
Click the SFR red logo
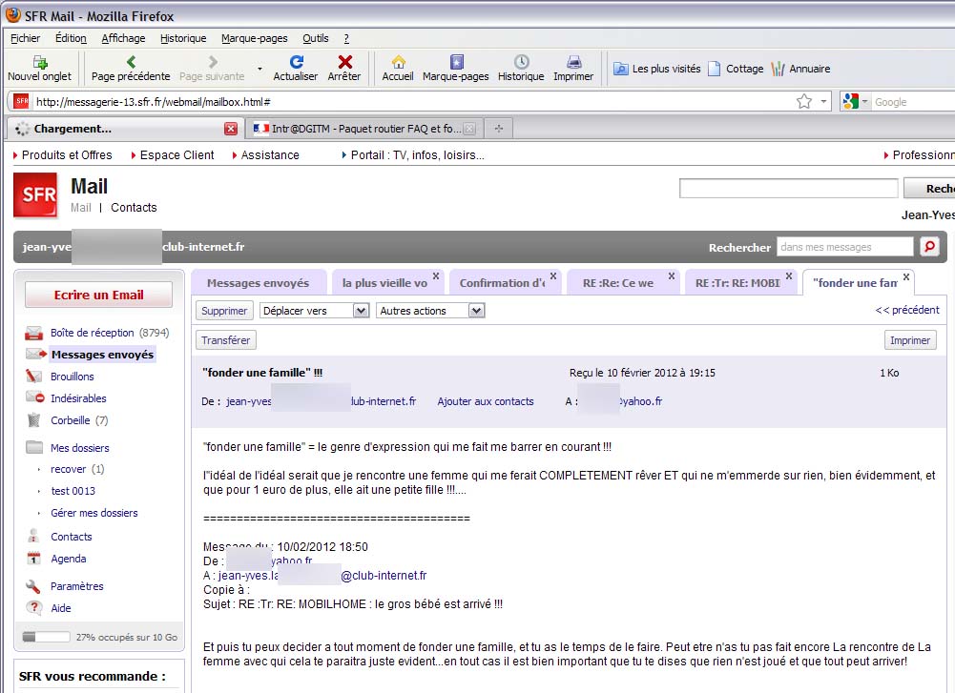pos(35,194)
